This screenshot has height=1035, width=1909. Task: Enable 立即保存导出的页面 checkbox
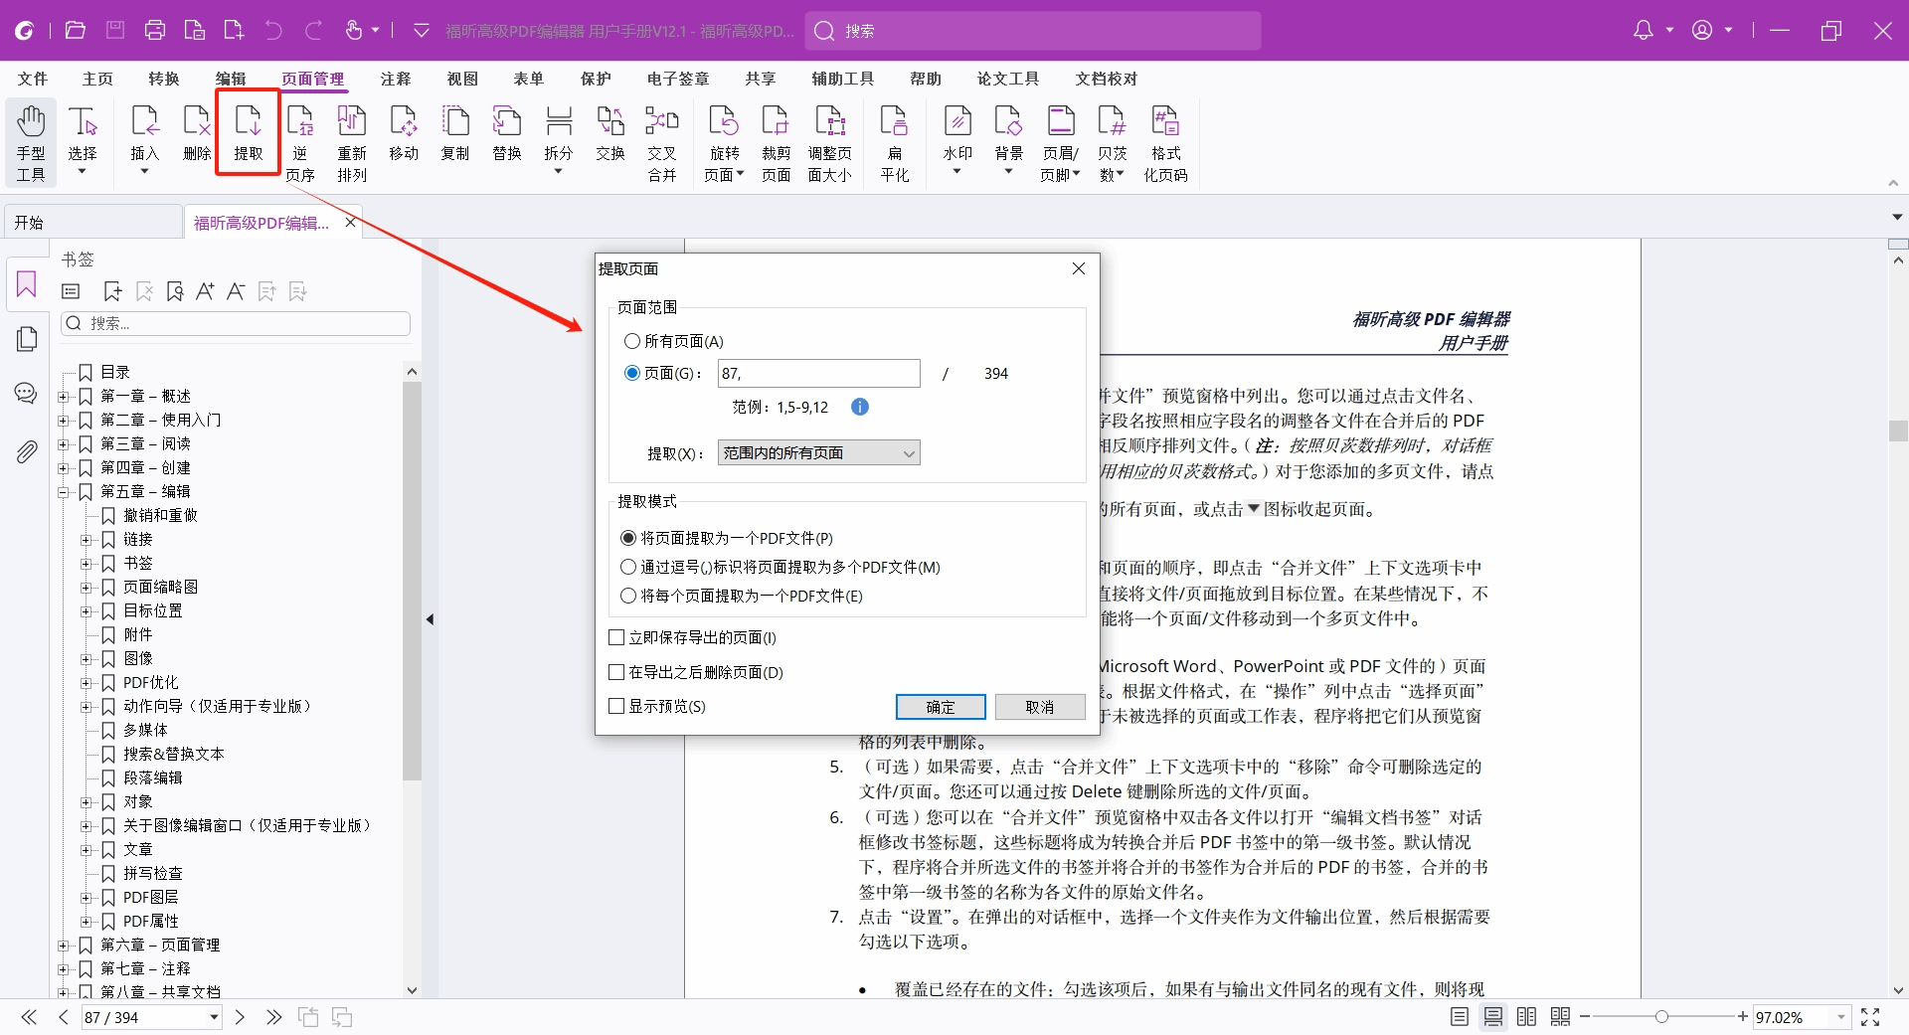coord(616,637)
